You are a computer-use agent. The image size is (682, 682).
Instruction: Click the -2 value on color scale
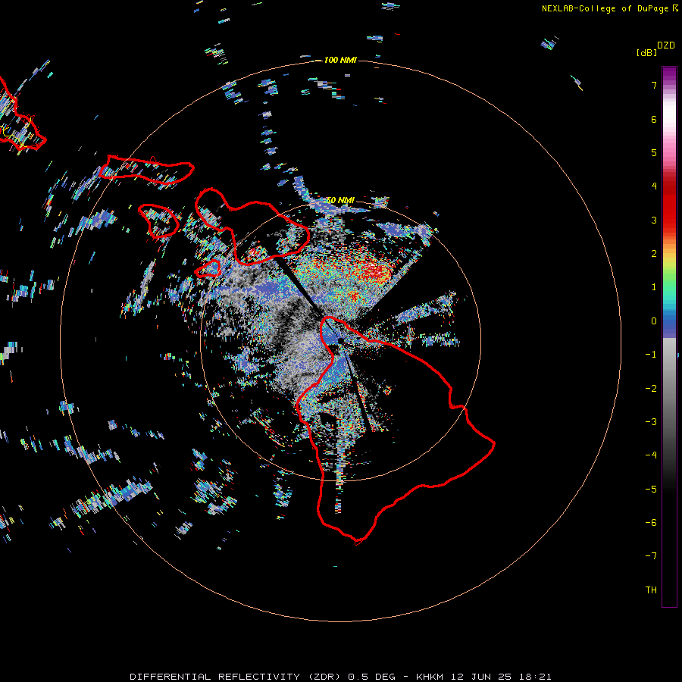pyautogui.click(x=651, y=389)
